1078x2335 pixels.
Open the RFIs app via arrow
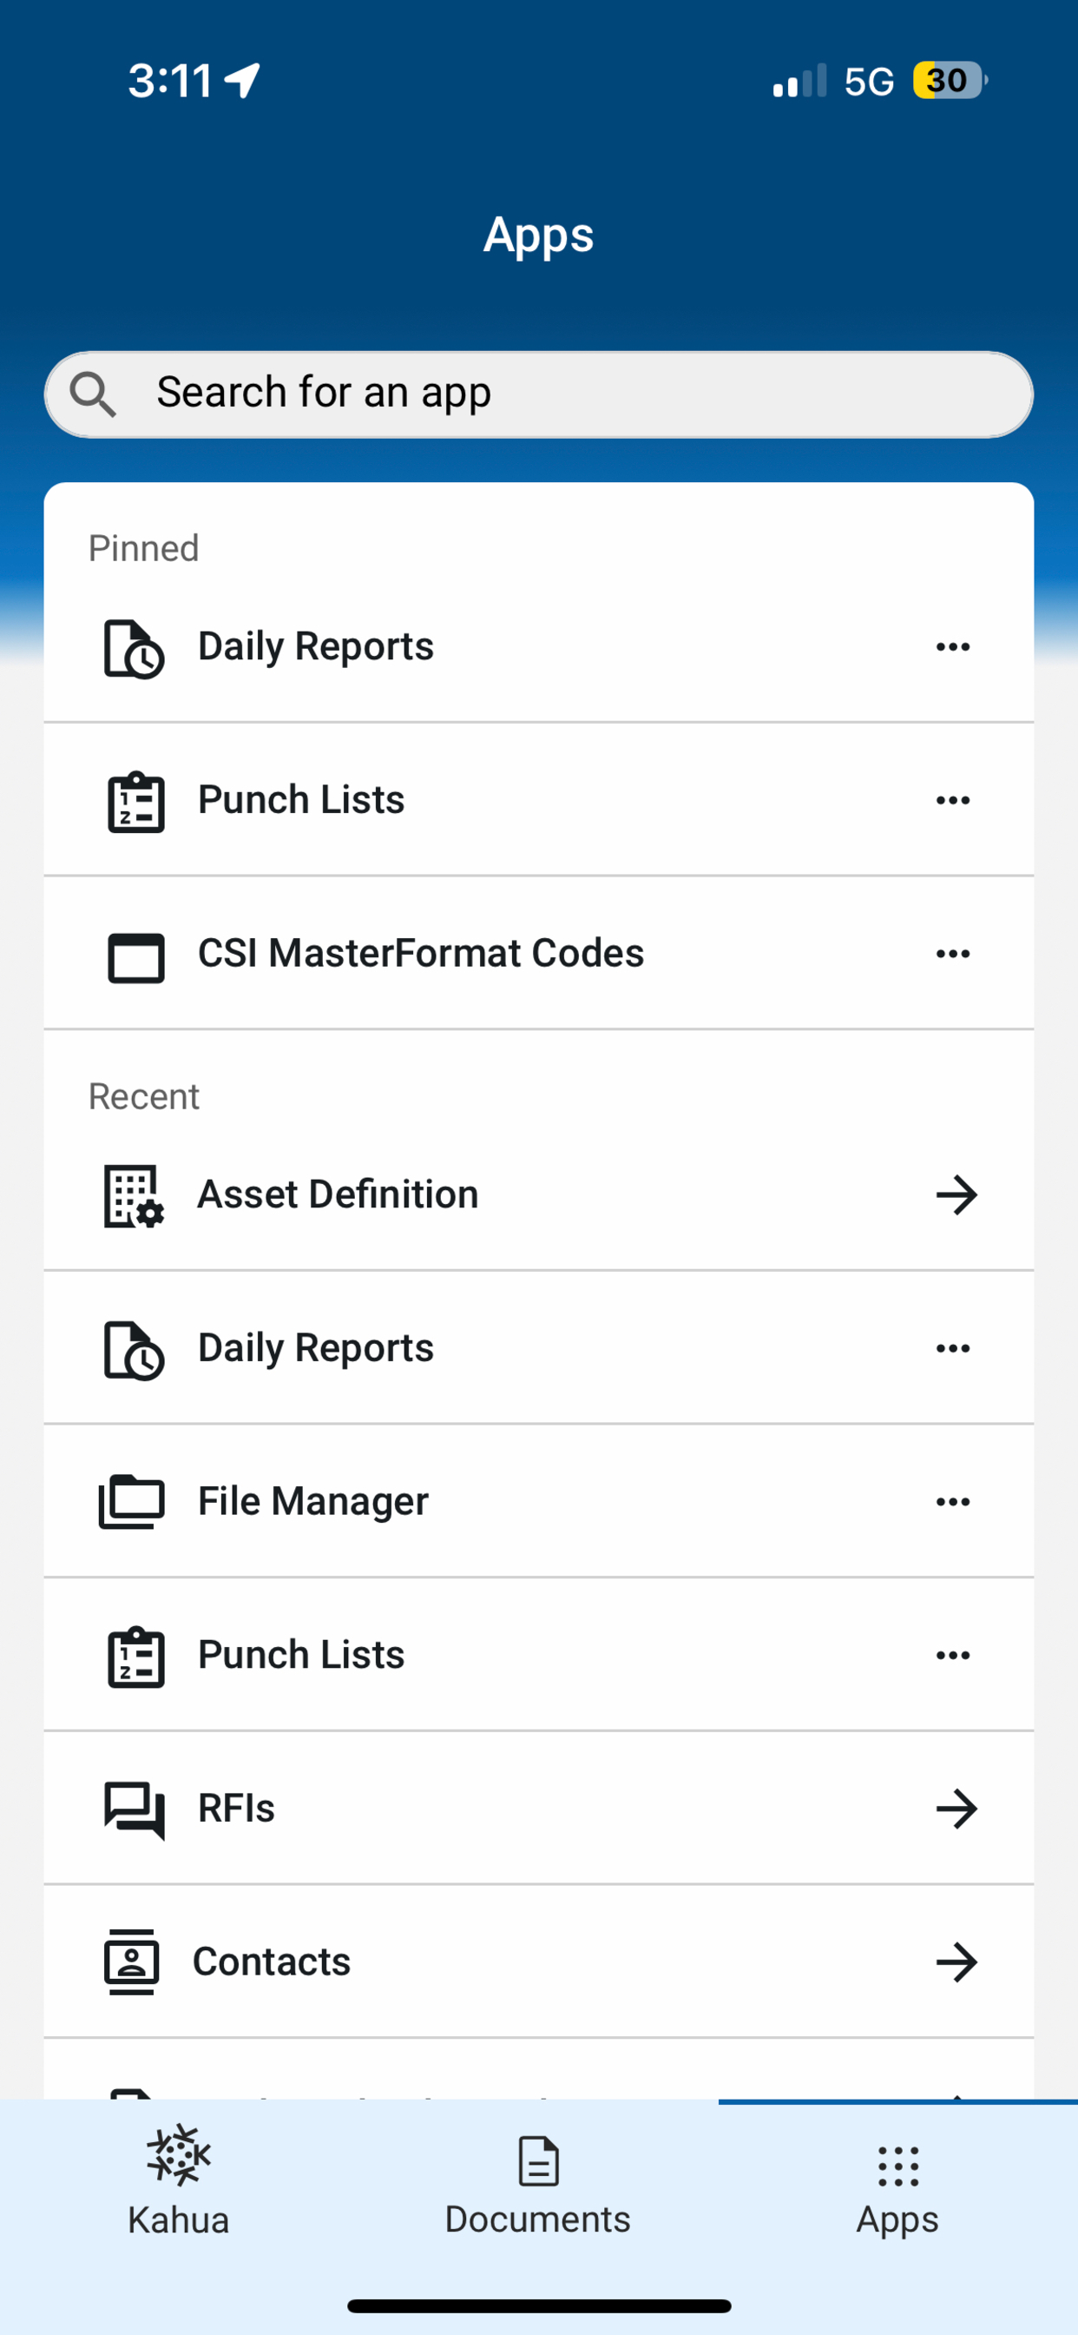[956, 1809]
